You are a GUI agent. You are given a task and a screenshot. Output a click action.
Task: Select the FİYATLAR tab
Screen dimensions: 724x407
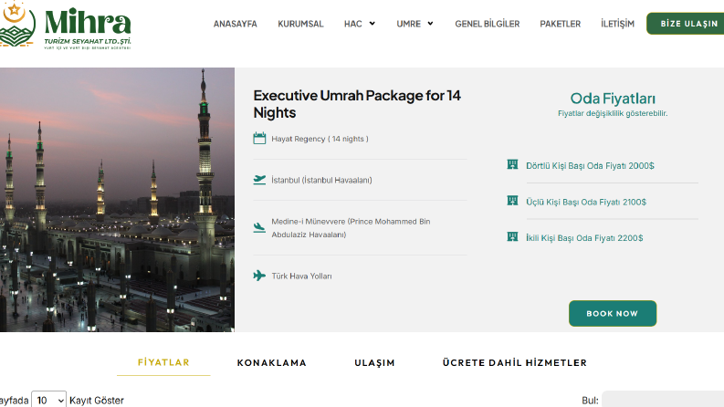[163, 362]
